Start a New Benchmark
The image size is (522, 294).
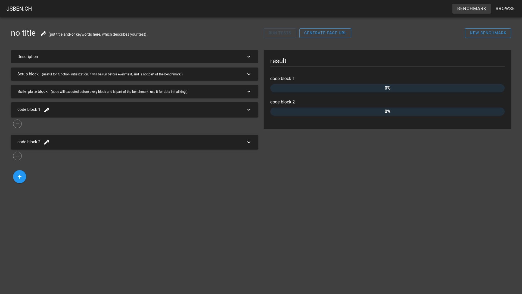click(x=488, y=33)
